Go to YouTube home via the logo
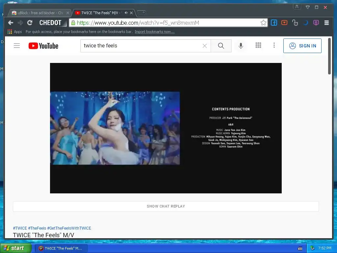The height and width of the screenshot is (253, 337). point(43,46)
